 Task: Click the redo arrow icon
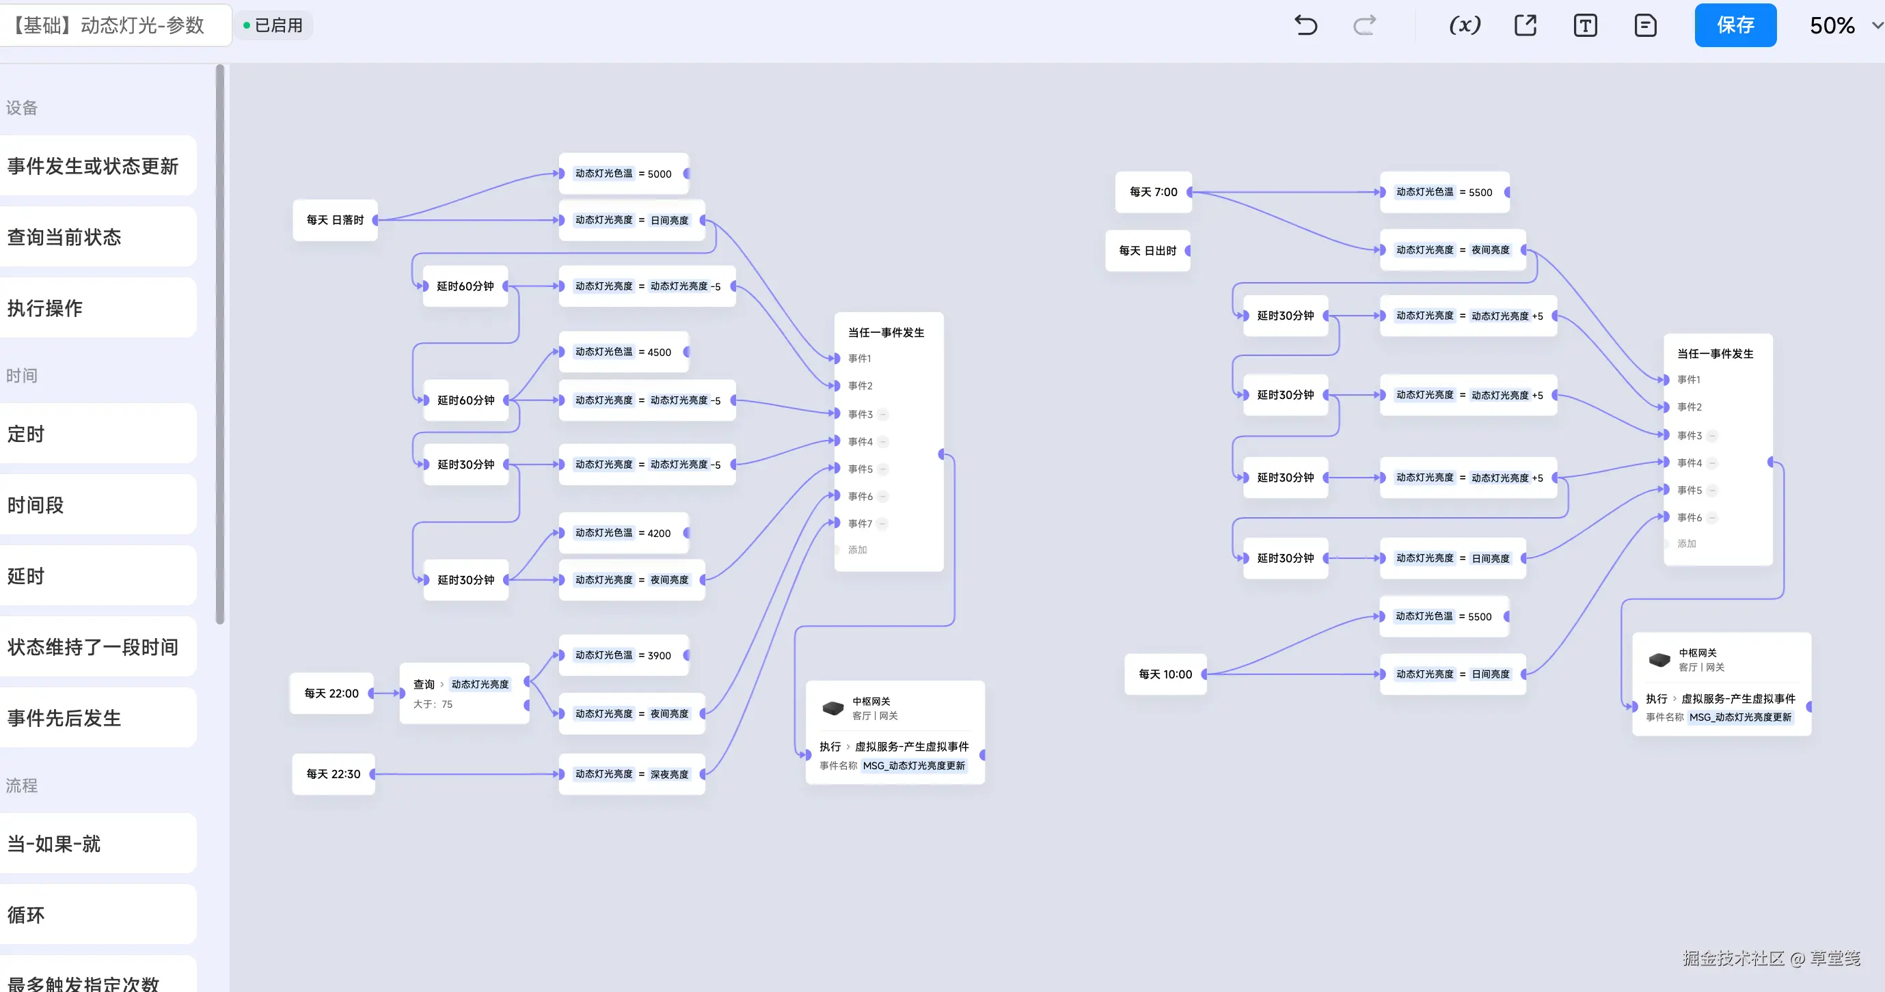click(1365, 25)
